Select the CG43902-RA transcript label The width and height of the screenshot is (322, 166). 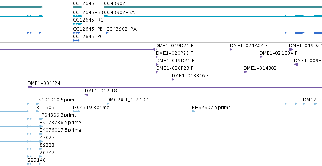[119, 12]
